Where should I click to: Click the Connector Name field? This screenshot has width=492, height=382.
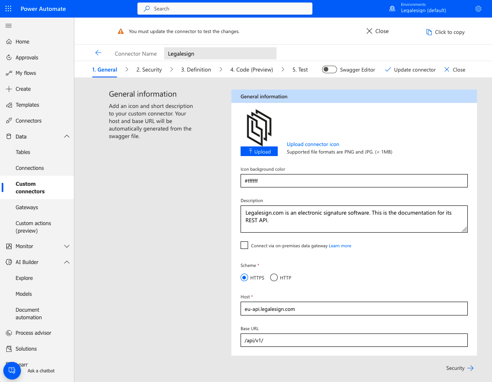click(220, 54)
